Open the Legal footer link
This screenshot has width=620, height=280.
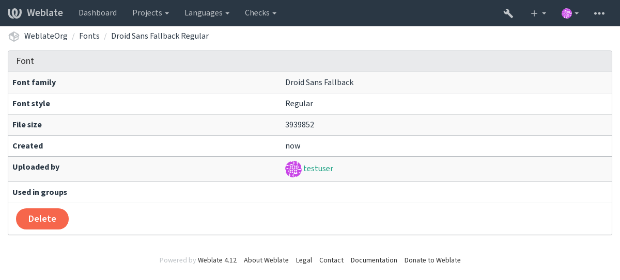304,260
